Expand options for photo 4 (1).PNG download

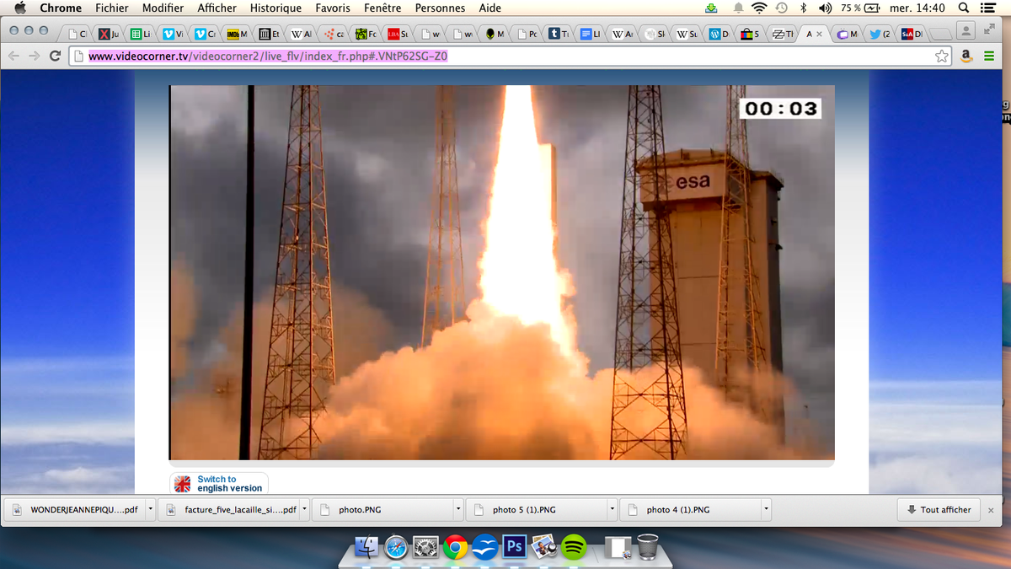(x=766, y=509)
